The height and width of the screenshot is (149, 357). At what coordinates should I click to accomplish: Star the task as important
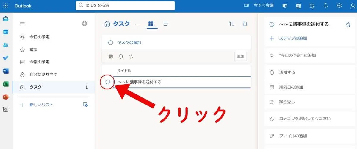pyautogui.click(x=348, y=24)
